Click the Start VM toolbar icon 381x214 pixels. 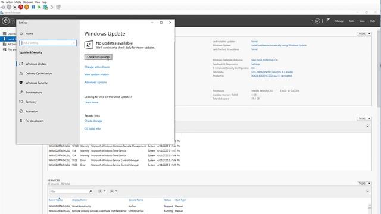tap(9, 7)
